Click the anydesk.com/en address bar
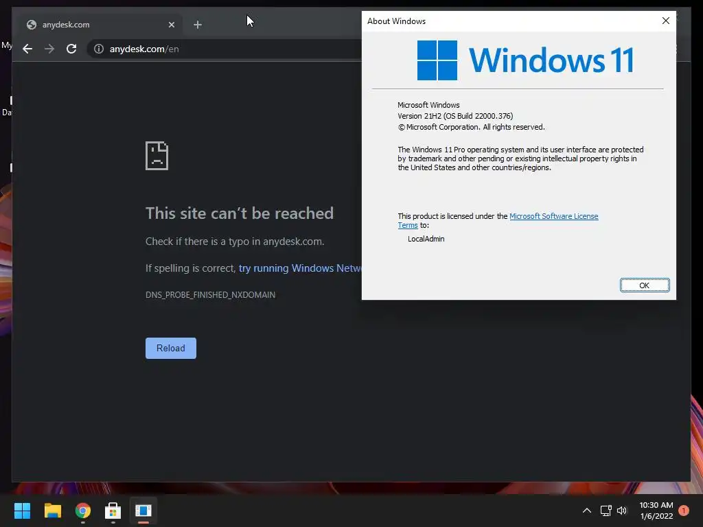The image size is (703, 527). 224,49
